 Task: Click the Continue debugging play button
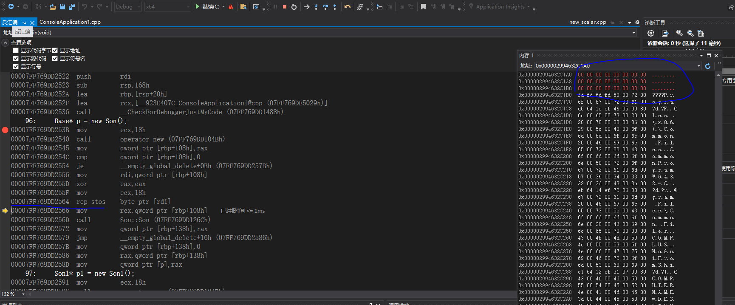coord(198,7)
